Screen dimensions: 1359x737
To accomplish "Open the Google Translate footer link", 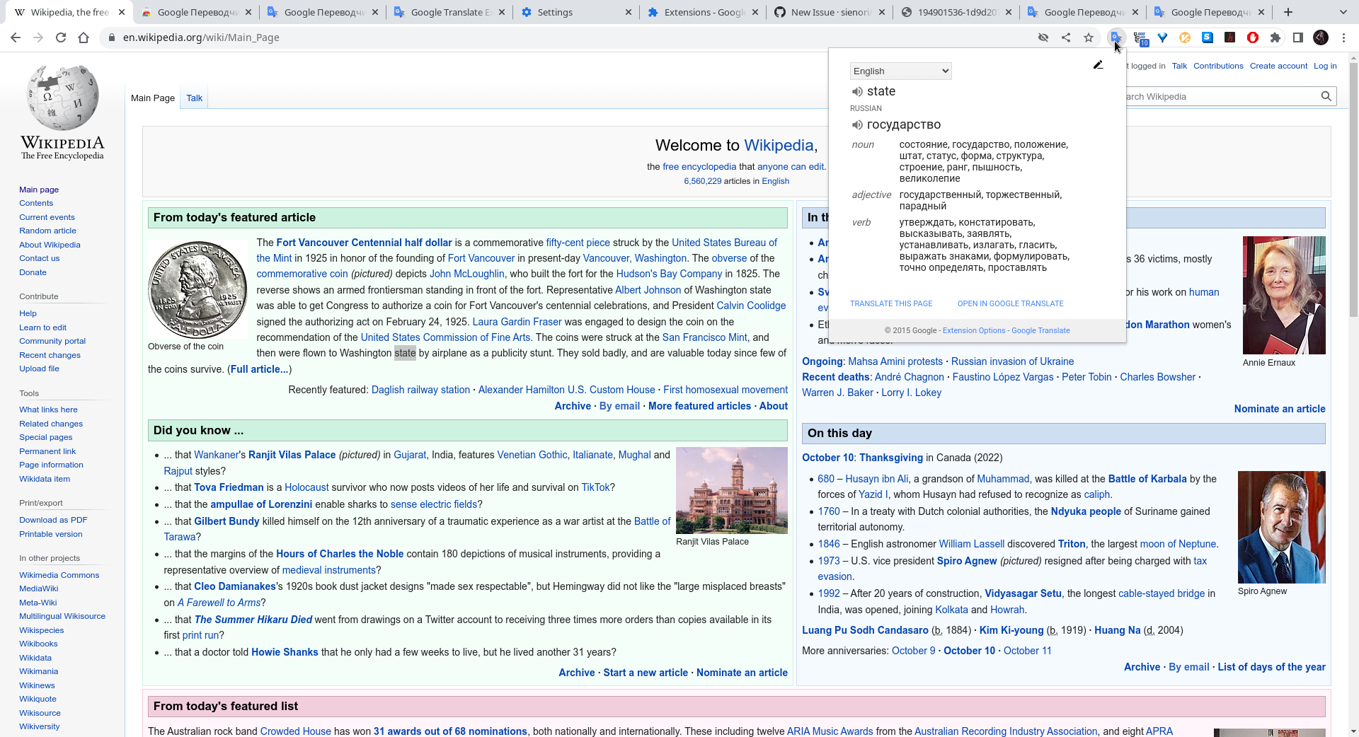I will 1040,330.
